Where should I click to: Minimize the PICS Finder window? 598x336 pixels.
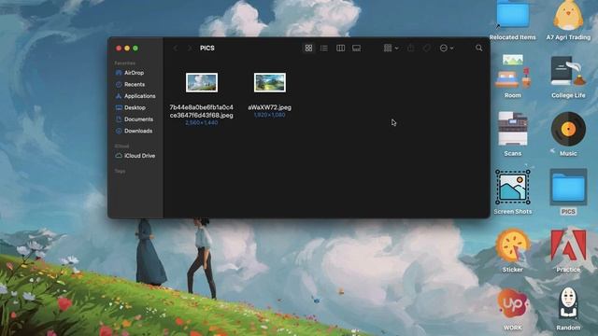(x=127, y=49)
